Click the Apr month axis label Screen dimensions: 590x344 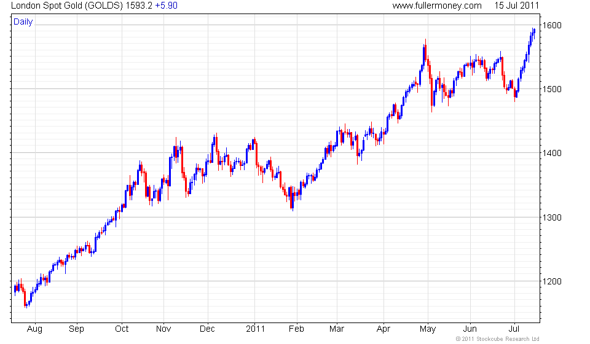[383, 329]
